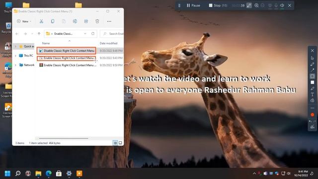Viewport: 318px width, 179px height.
Task: Go up one folder level
Action: (39, 34)
